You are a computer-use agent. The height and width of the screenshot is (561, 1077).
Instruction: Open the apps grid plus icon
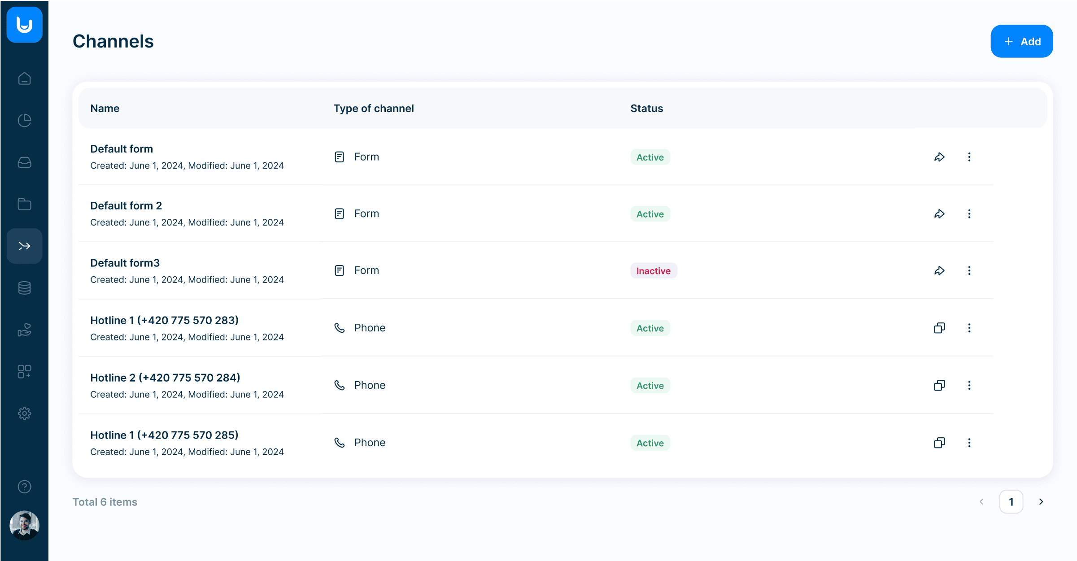coord(24,371)
